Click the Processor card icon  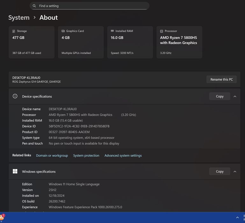coord(162,31)
